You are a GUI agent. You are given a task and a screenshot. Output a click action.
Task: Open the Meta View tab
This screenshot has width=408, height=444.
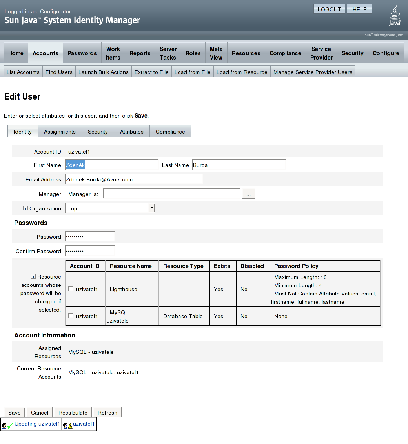(216, 53)
